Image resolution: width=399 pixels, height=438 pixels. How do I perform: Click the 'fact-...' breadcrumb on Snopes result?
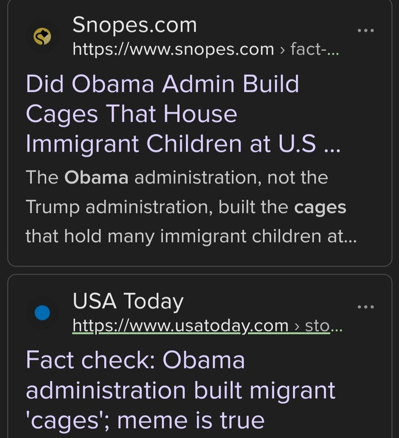click(x=315, y=50)
